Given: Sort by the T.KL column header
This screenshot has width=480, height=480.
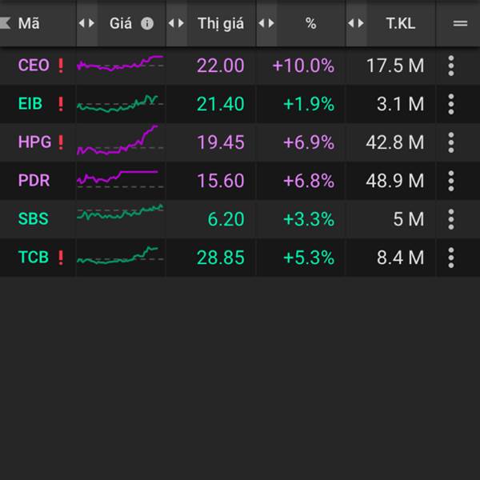Looking at the screenshot, I should click(401, 23).
